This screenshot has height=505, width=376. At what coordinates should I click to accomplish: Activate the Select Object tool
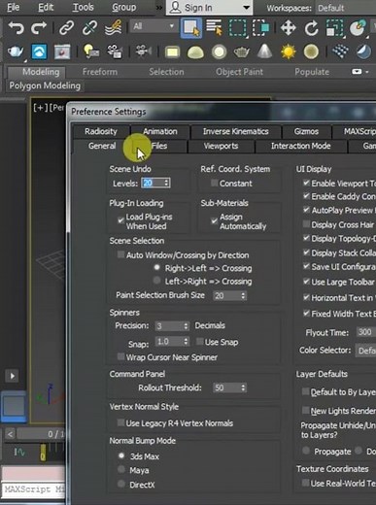point(191,28)
